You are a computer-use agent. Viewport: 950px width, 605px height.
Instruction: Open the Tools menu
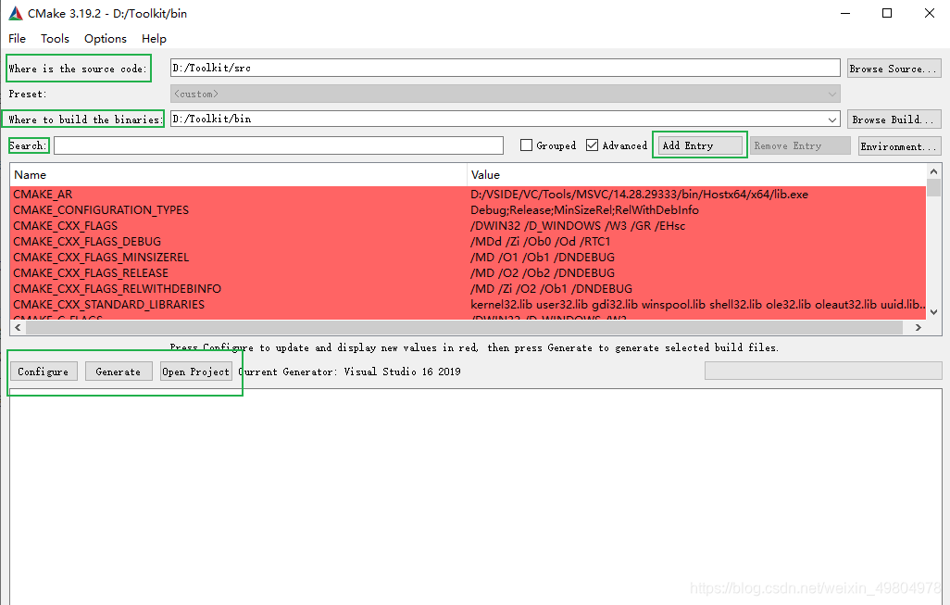tap(55, 39)
